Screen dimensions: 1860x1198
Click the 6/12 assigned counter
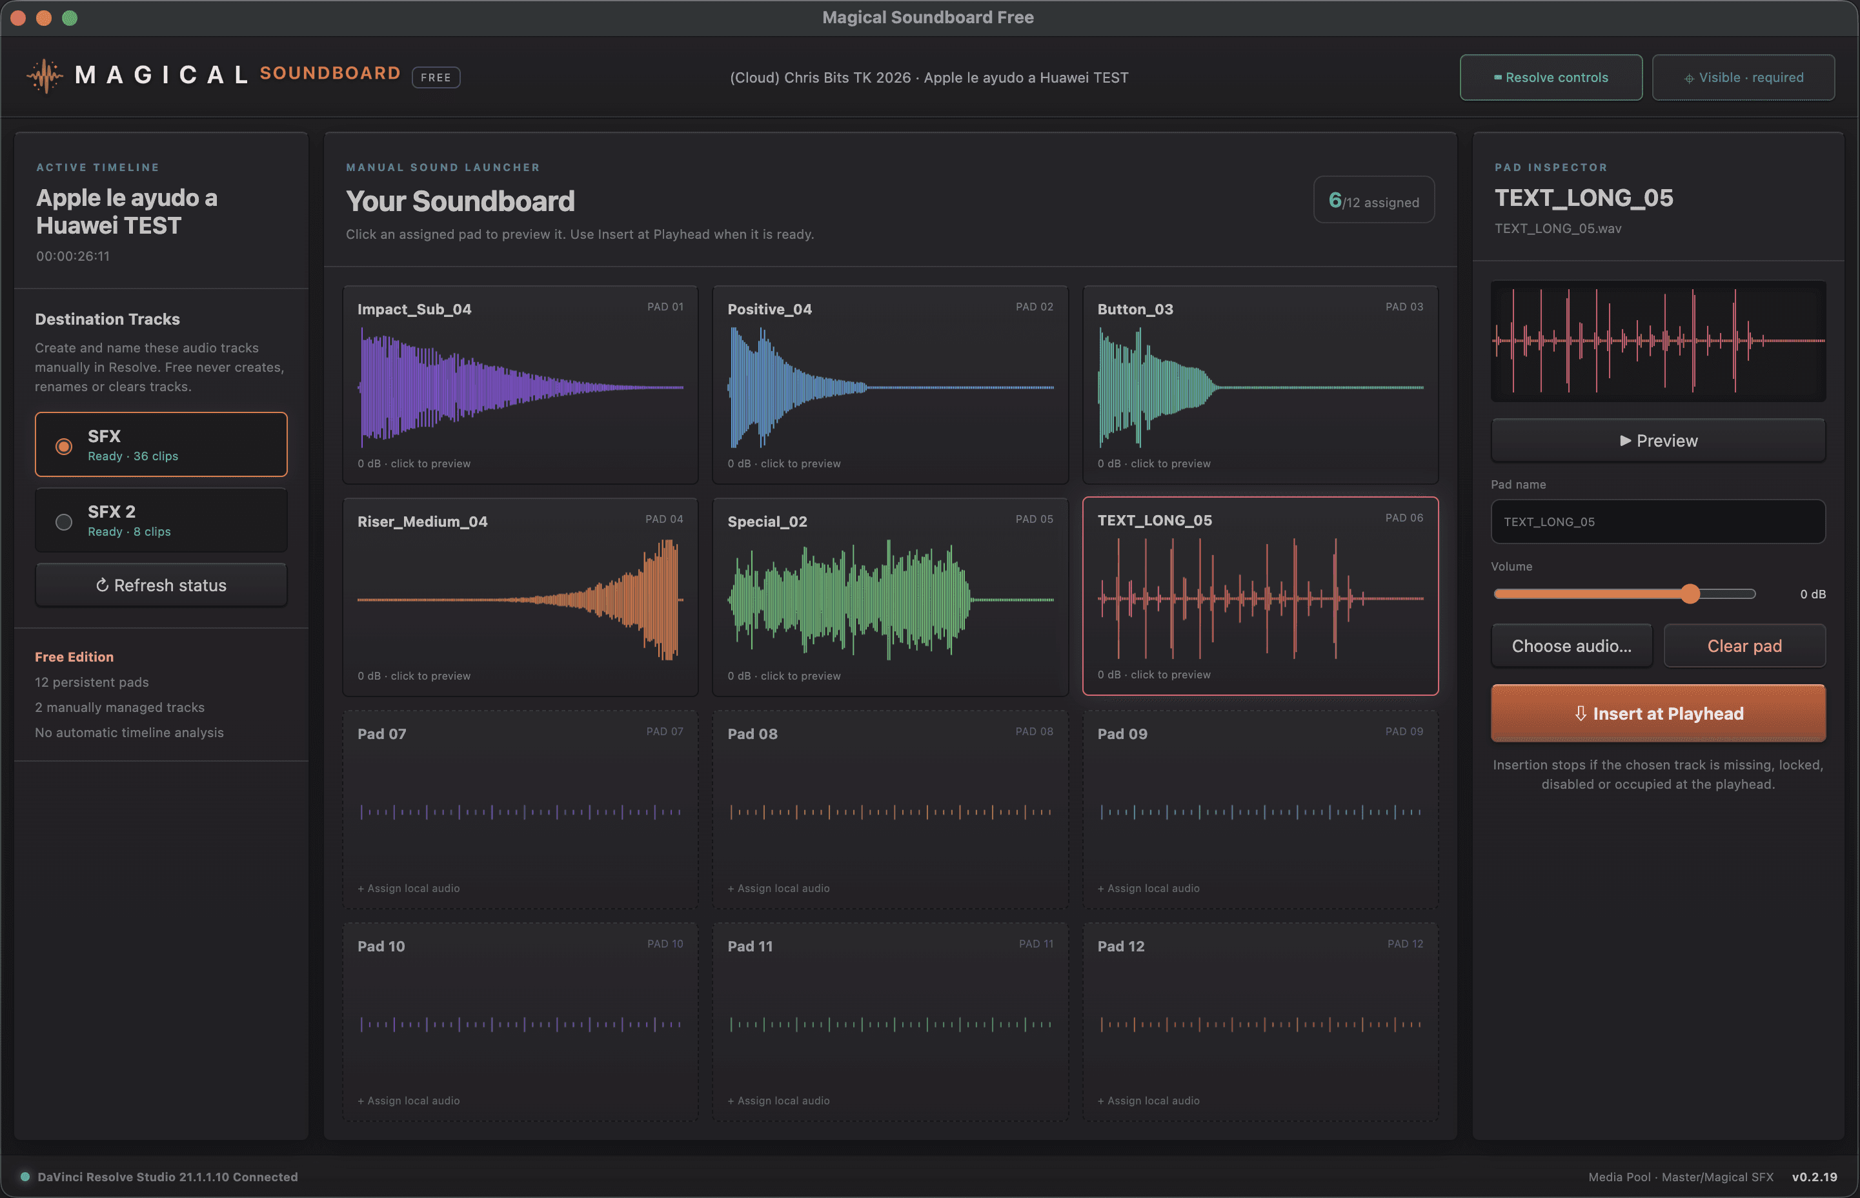(x=1373, y=201)
